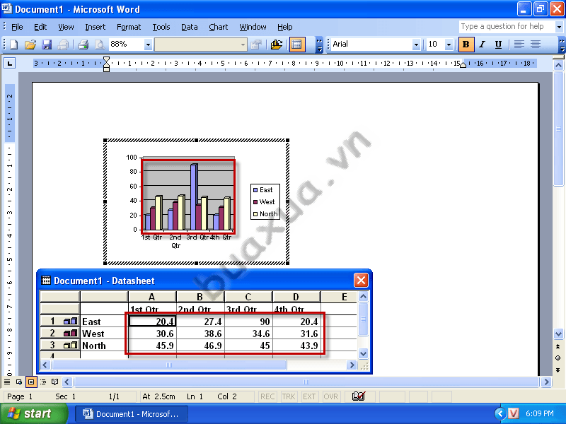
Task: Select datasheet column D header
Action: 296,297
